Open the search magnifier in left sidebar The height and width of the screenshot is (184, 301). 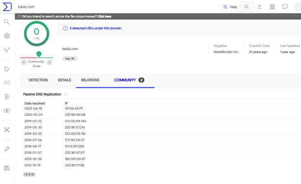point(7,22)
